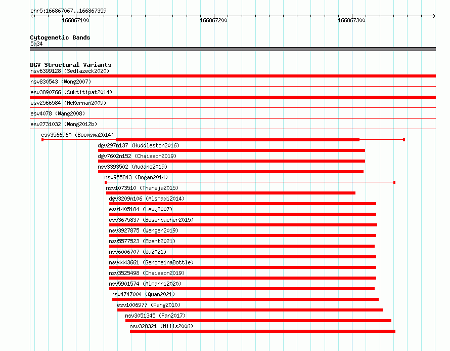Image resolution: width=450 pixels, height=351 pixels.
Task: Select the nsv5577523 (Ebert2021) label
Action: [x=142, y=241]
